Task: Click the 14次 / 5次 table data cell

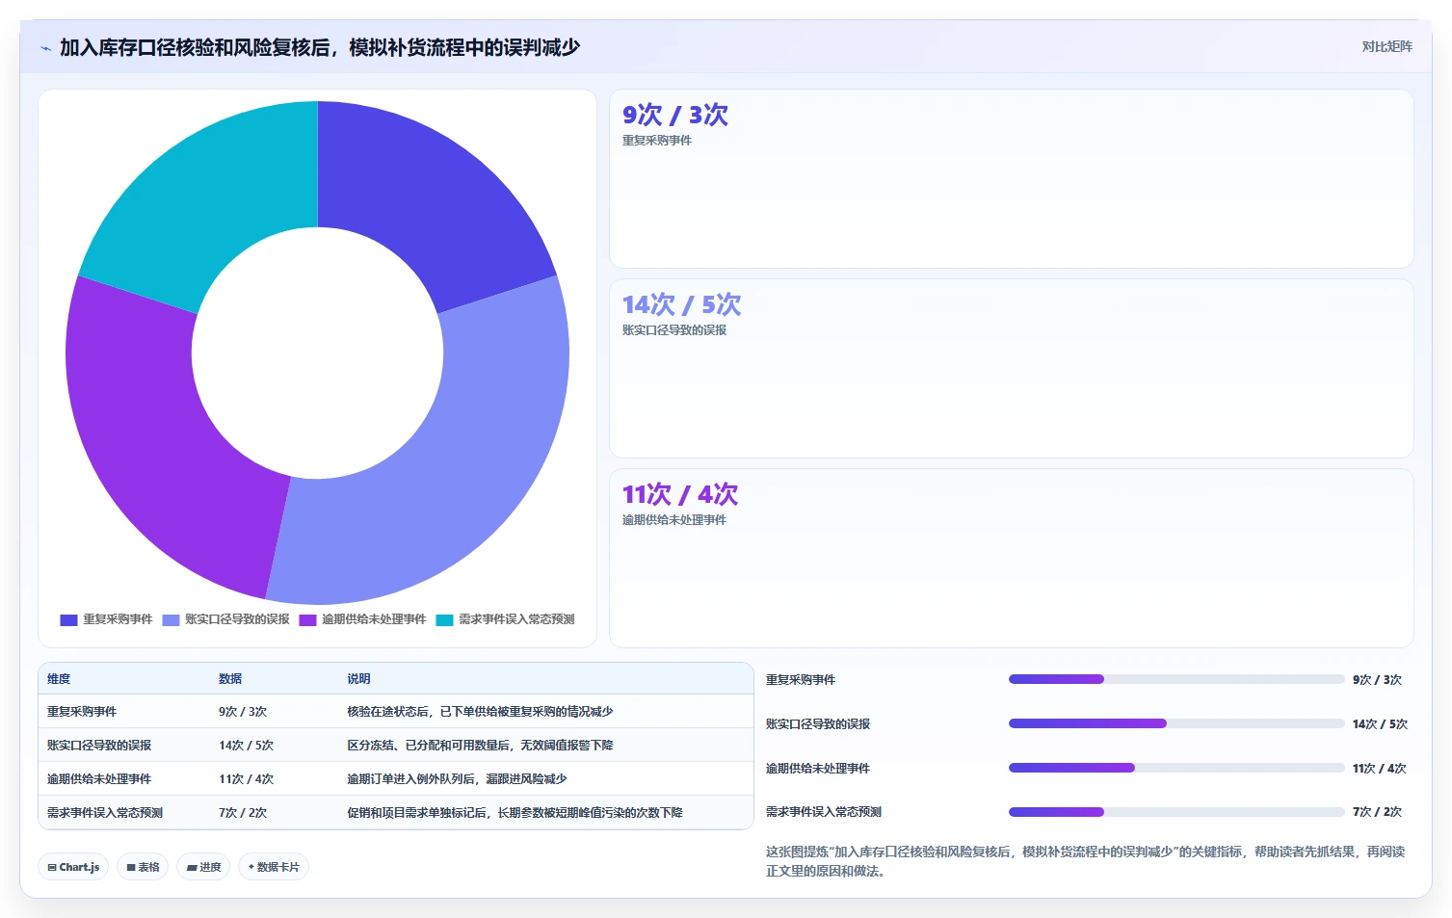Action: tap(246, 746)
